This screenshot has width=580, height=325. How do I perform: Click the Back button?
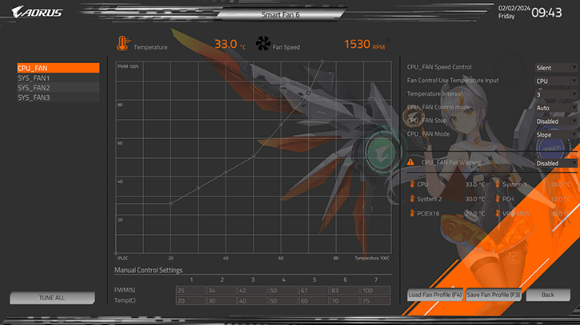[547, 295]
